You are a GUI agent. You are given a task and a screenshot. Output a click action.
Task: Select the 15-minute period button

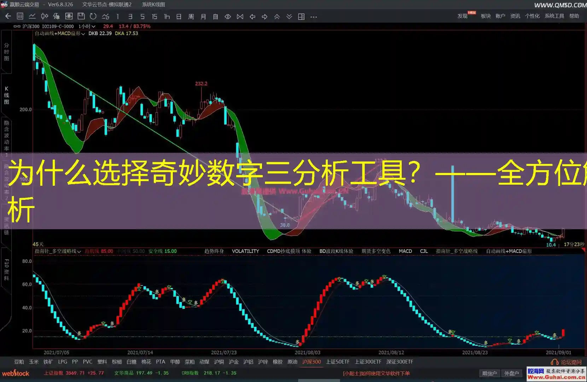click(x=155, y=16)
